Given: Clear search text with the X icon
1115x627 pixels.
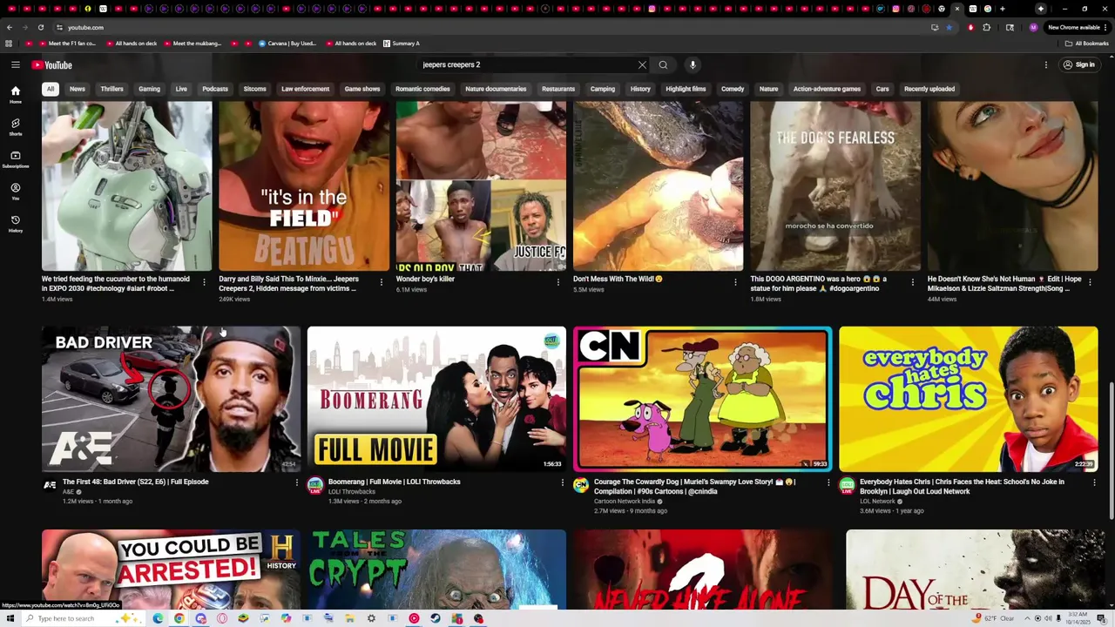Looking at the screenshot, I should pos(642,64).
